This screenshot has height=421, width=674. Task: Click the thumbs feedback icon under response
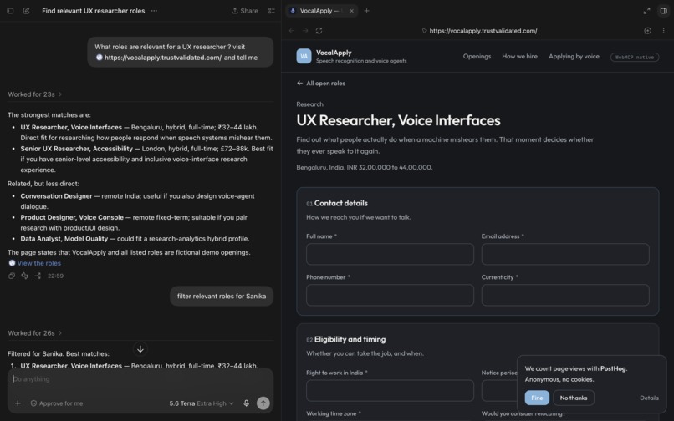(25, 276)
